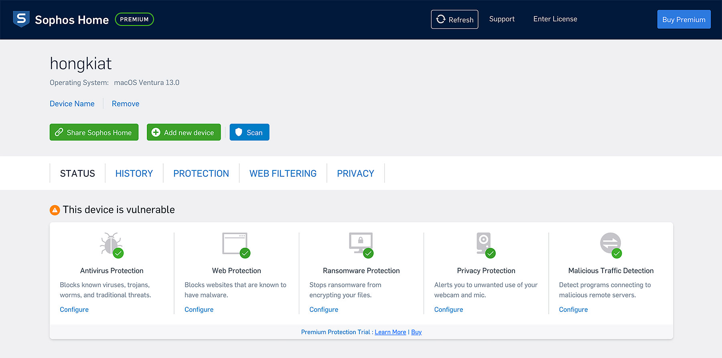Remove this device via Remove link
722x358 pixels.
pyautogui.click(x=126, y=103)
